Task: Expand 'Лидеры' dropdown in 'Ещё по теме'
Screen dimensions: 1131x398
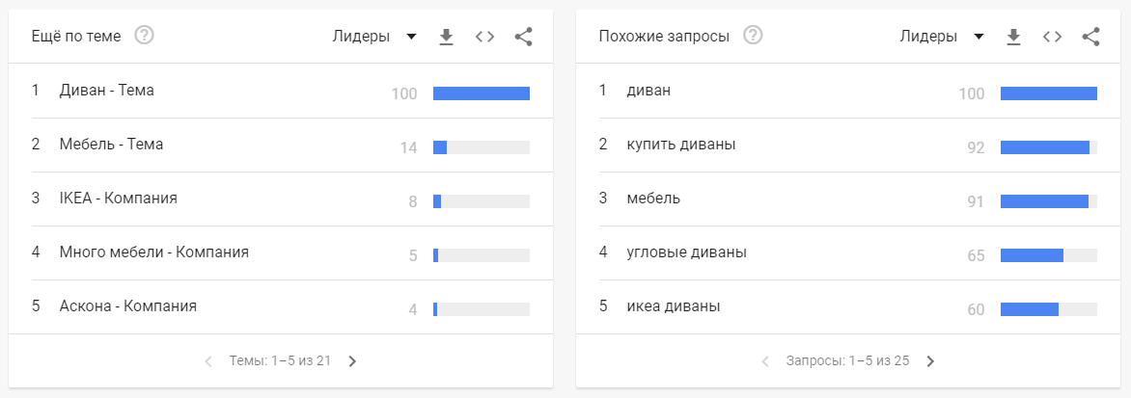Action: pos(374,37)
